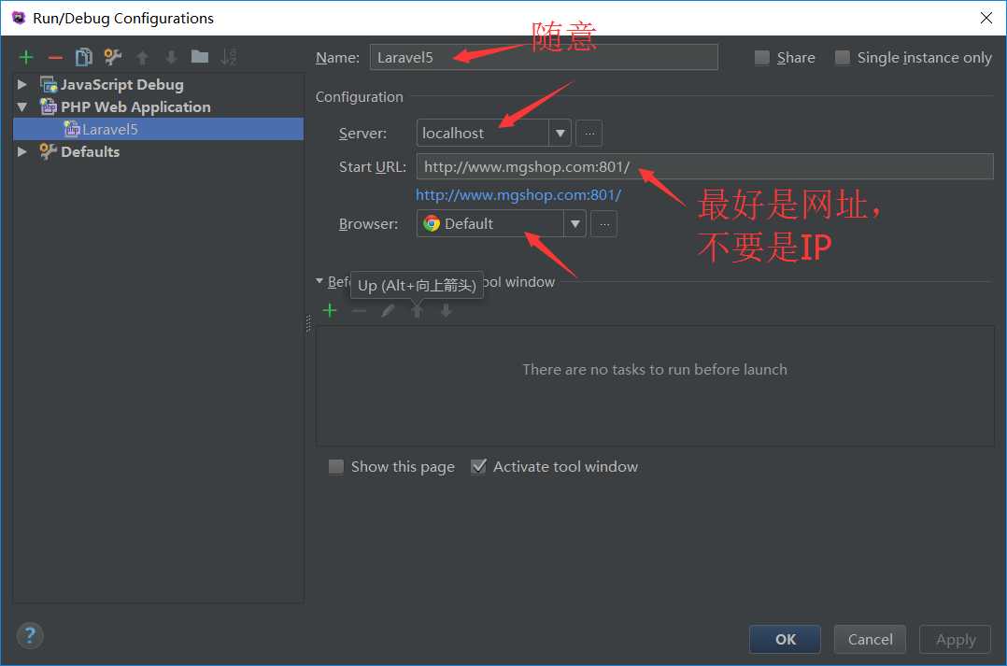This screenshot has width=1007, height=666.
Task: Close the Run/Debug Configurations dialog
Action: tap(986, 18)
